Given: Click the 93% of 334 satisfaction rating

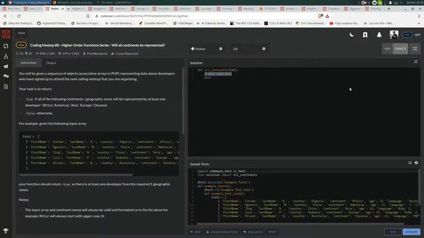Looking at the screenshot, I should [45, 54].
